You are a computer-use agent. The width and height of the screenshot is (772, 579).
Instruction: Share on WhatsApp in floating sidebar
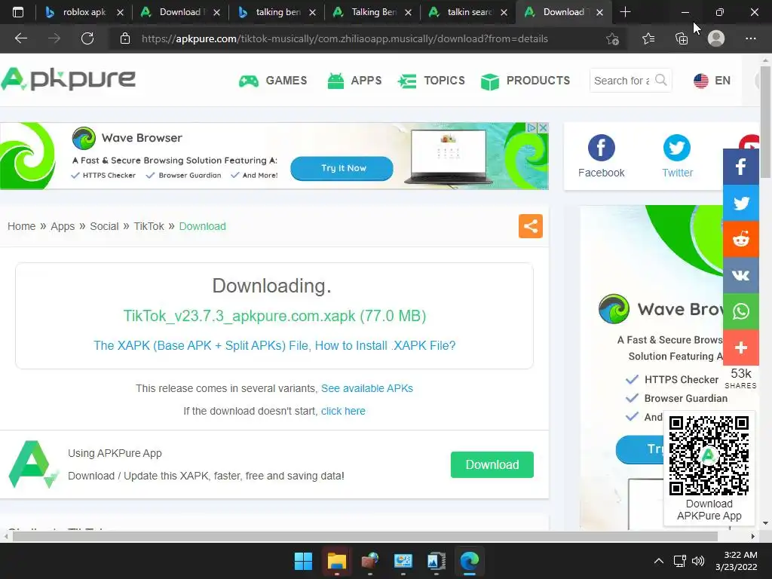pos(741,311)
